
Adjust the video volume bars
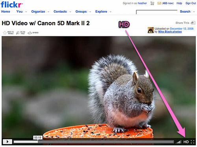(178, 142)
